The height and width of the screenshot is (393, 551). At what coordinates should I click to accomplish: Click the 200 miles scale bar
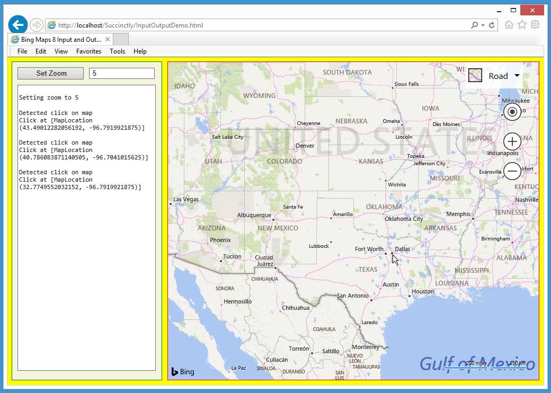(x=476, y=364)
